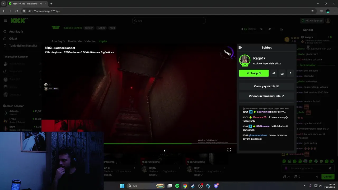Open Task View from the taskbar
The width and height of the screenshot is (338, 190).
pos(170,186)
